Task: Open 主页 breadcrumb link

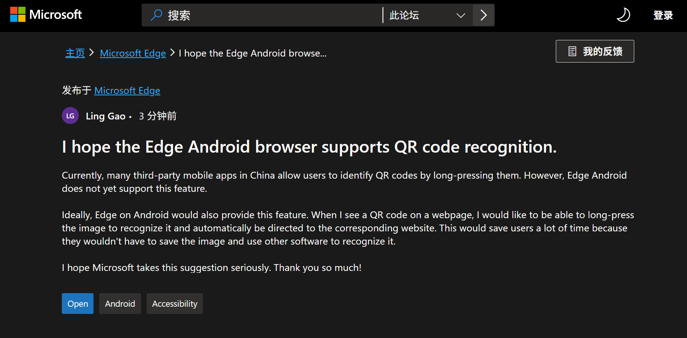Action: pos(75,53)
